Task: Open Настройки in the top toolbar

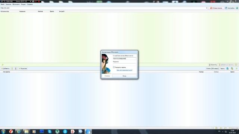Action: coord(230,8)
